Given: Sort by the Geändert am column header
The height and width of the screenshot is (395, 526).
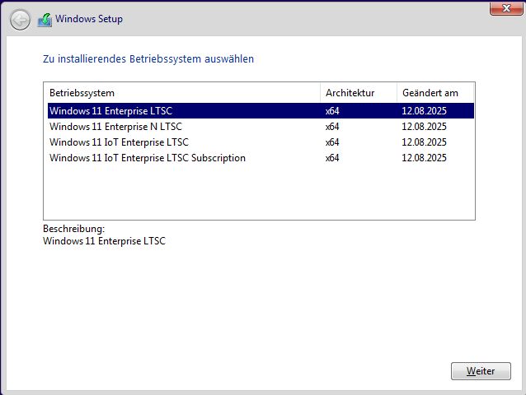Looking at the screenshot, I should click(x=435, y=93).
